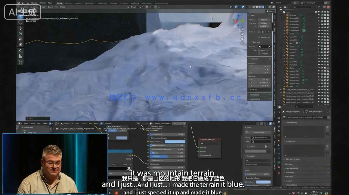Toggle the checkbox in the sidebar View panel

[x=259, y=37]
